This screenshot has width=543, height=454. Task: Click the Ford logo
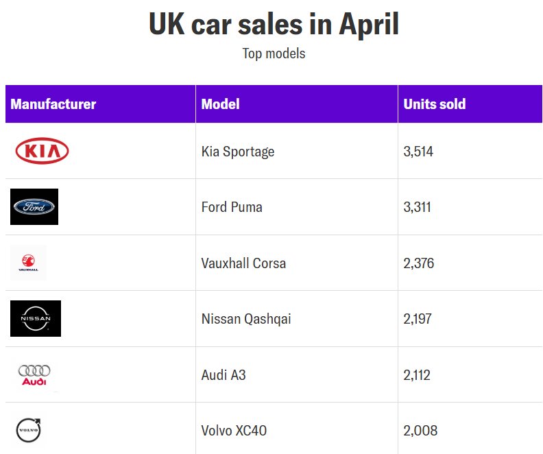point(34,206)
